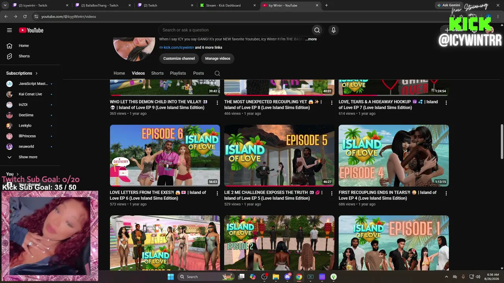Click the Manage videos button
The height and width of the screenshot is (283, 504).
(218, 59)
